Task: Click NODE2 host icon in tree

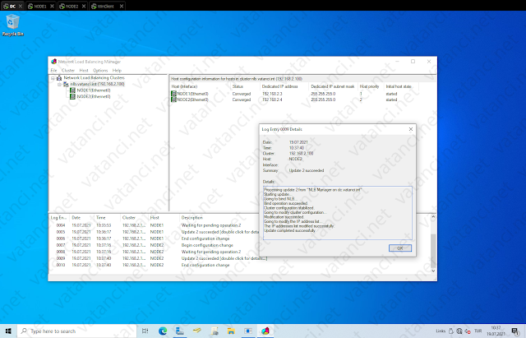Action: tap(72, 97)
